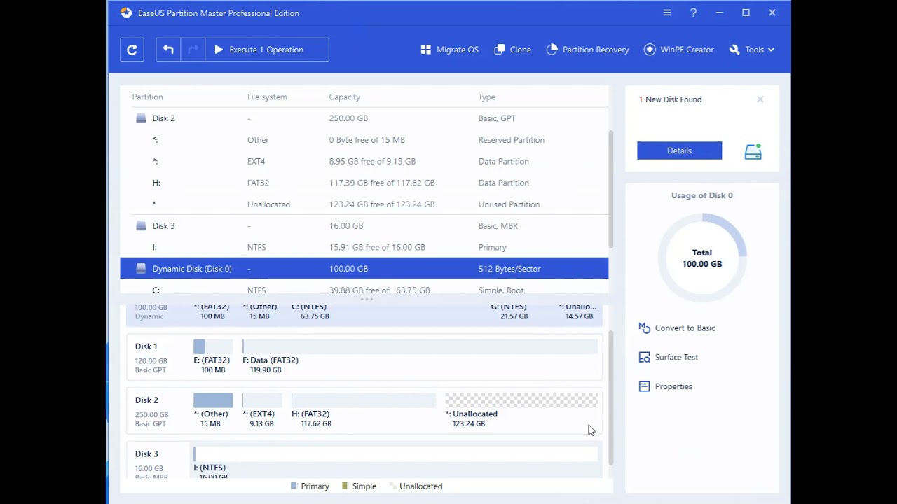Click the Disk 3 drive icon
The image size is (897, 504).
coord(141,226)
